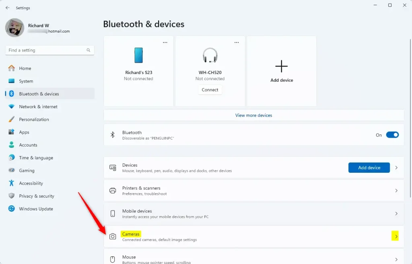
Task: Click Richard W's profile picture
Action: [x=15, y=28]
